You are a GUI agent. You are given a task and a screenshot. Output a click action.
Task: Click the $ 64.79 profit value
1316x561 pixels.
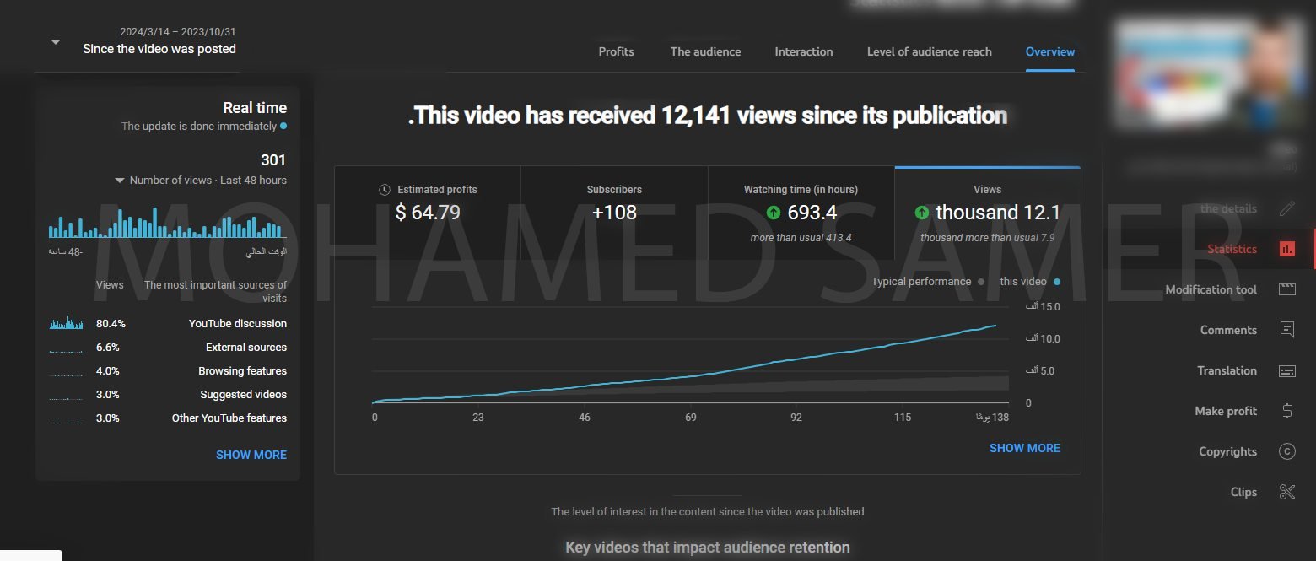tap(428, 213)
